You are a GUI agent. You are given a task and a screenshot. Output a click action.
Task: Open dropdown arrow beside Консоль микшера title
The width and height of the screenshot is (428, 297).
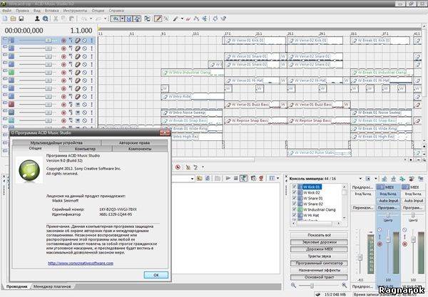click(360, 179)
